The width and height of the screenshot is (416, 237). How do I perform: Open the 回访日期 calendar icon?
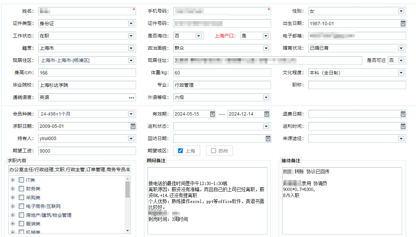click(268, 138)
